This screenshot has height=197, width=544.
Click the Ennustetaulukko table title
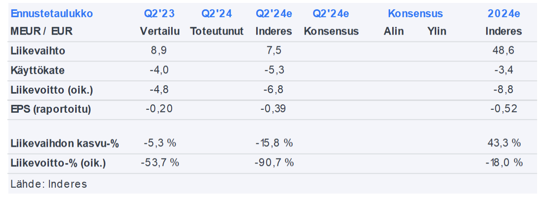point(51,14)
